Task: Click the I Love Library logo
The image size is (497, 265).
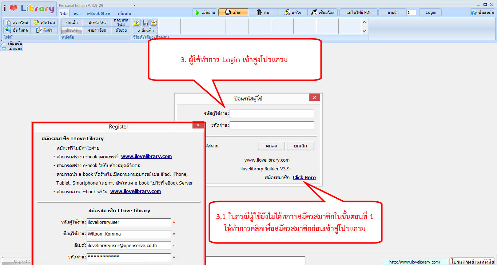Action: 29,8
